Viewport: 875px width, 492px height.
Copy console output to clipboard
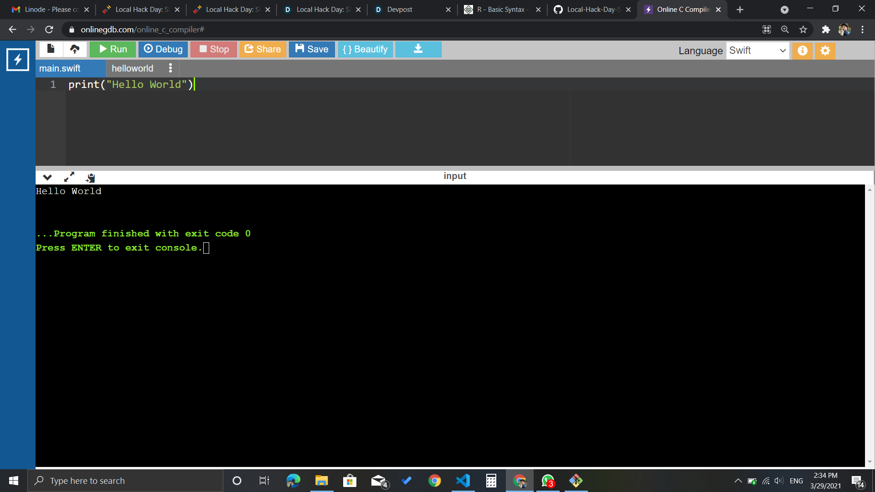(90, 178)
